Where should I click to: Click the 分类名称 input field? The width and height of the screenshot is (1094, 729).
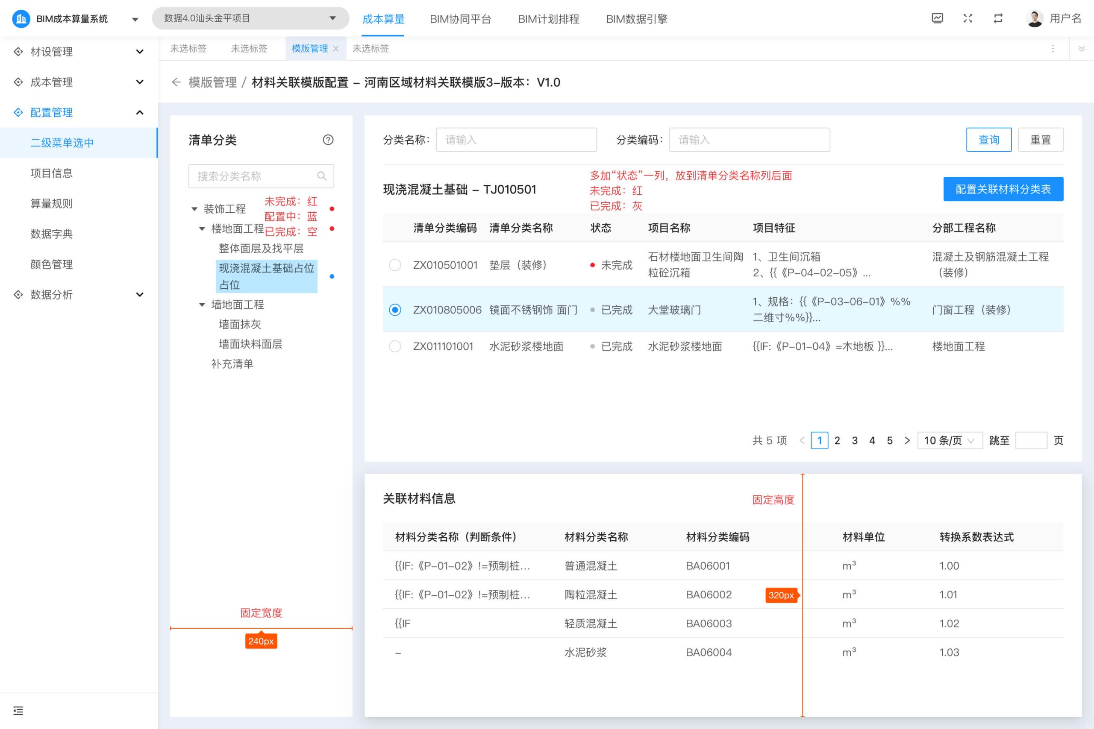pos(516,140)
